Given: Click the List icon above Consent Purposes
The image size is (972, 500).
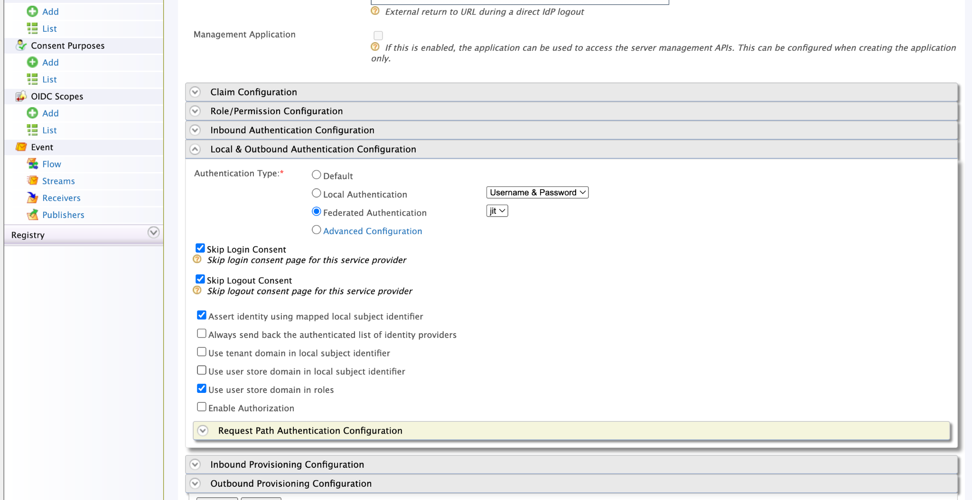Looking at the screenshot, I should (32, 28).
